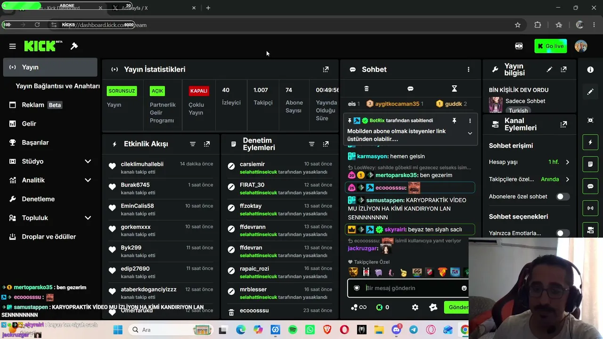Open the emoji picker in message box
This screenshot has width=603, height=339.
(x=464, y=288)
